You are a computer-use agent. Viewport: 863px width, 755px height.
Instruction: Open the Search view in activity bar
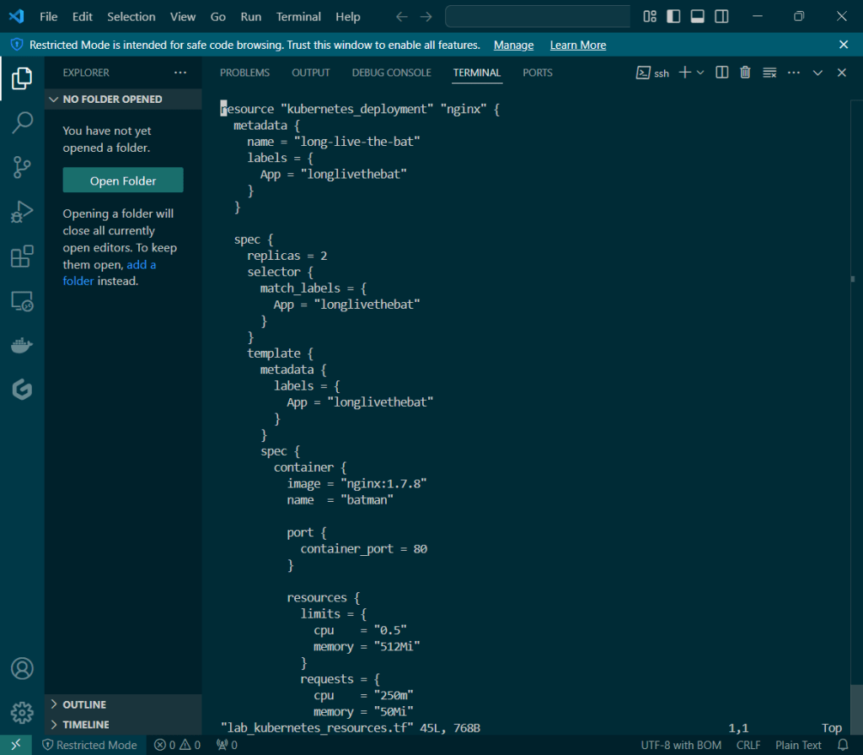pos(22,123)
